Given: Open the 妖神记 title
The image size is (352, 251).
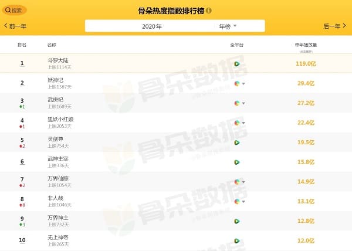Looking at the screenshot, I should (56, 80).
